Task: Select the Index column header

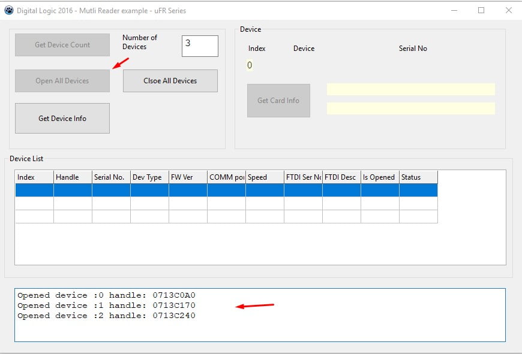Action: coord(34,177)
